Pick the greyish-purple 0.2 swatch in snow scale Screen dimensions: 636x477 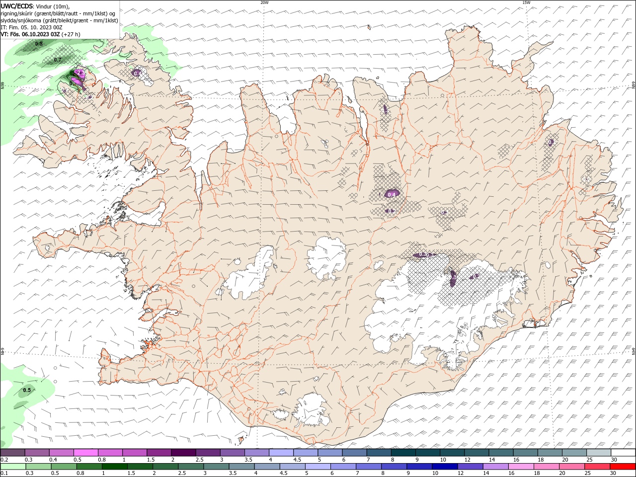(12, 453)
